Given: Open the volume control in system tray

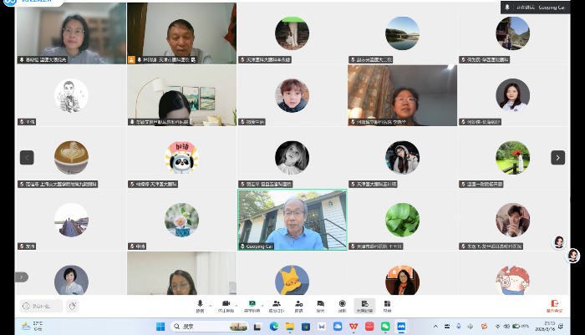Looking at the screenshot, I should point(506,326).
